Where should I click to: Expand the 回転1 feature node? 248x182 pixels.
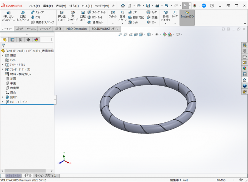click(3, 97)
